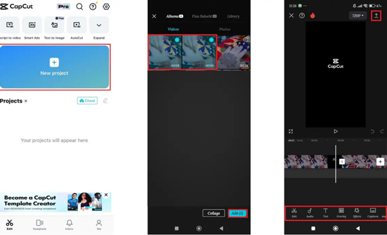Switch to the Template bottom tab
The height and width of the screenshot is (235, 387).
[39, 225]
